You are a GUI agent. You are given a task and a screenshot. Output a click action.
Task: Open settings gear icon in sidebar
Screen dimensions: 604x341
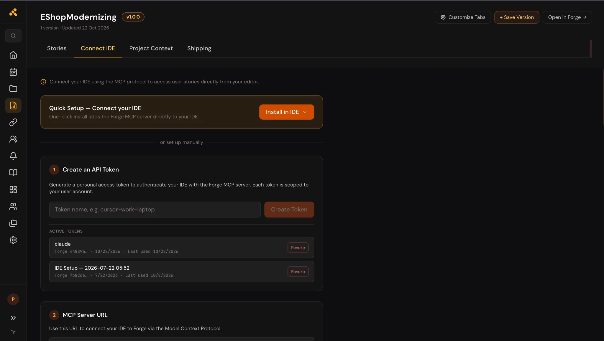13,240
